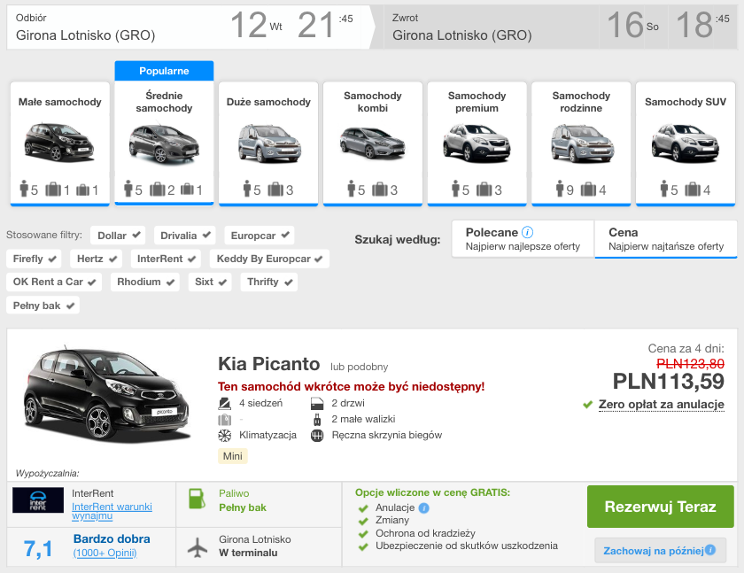Image resolution: width=744 pixels, height=573 pixels.
Task: Remove the Pełny bak filter
Action: [x=43, y=306]
